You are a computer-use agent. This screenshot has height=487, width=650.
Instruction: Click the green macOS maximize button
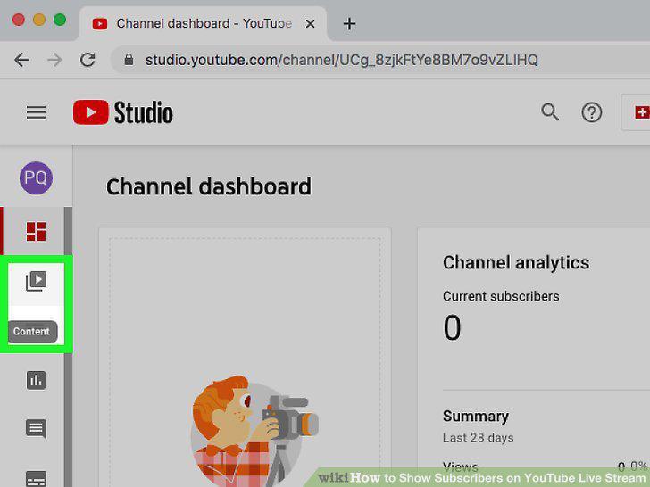60,20
